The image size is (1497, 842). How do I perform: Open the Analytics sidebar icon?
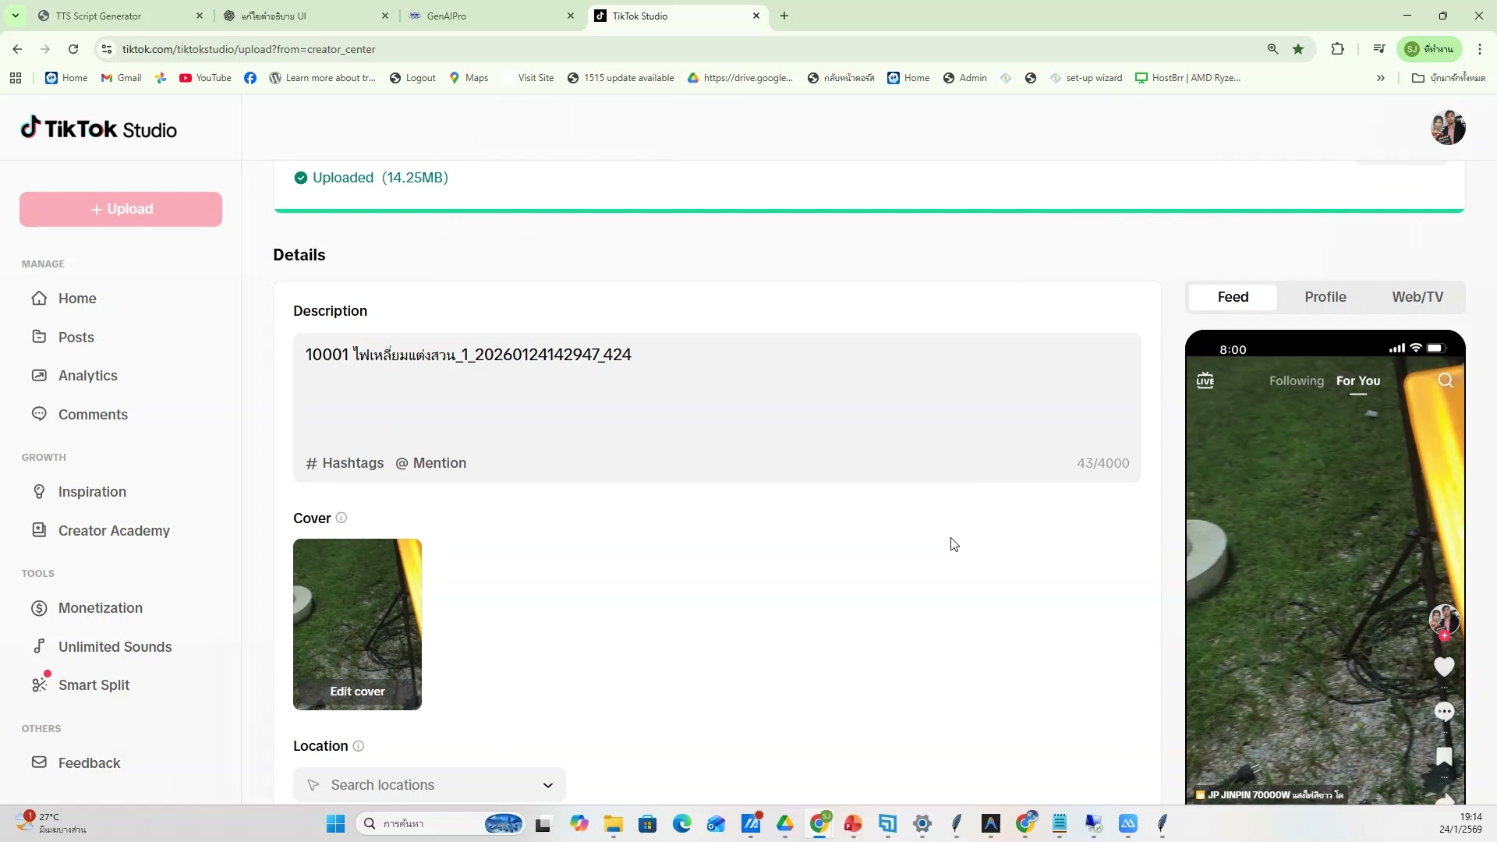pyautogui.click(x=39, y=375)
